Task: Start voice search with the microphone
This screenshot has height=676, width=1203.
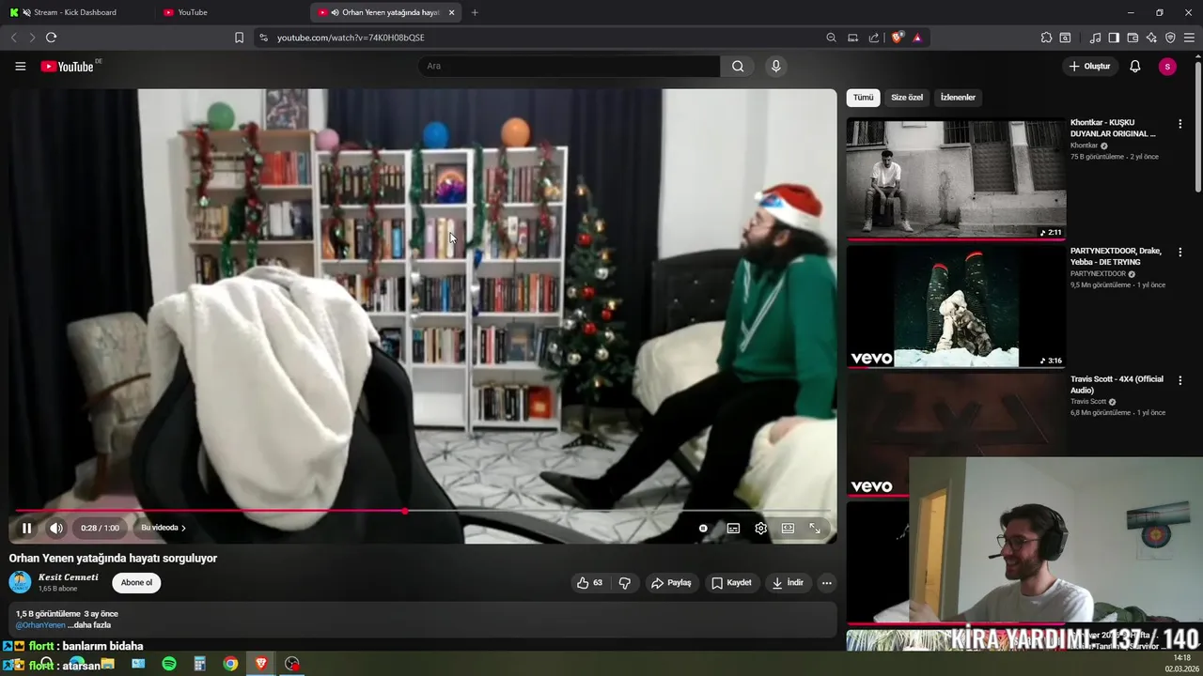Action: point(775,67)
